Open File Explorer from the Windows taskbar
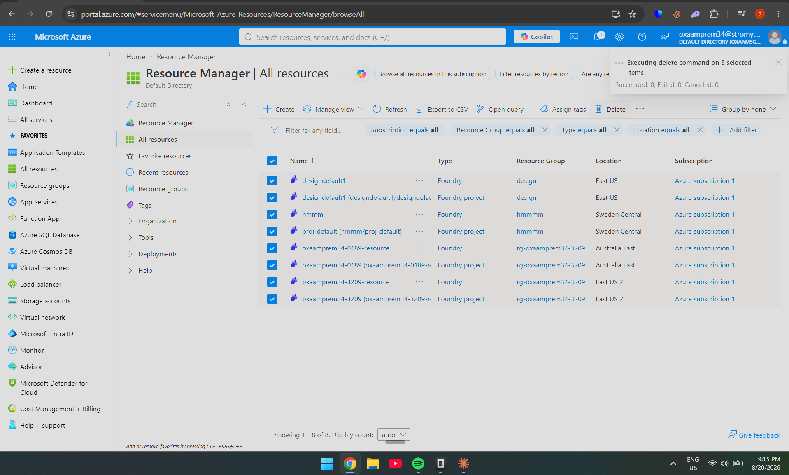 (372, 463)
